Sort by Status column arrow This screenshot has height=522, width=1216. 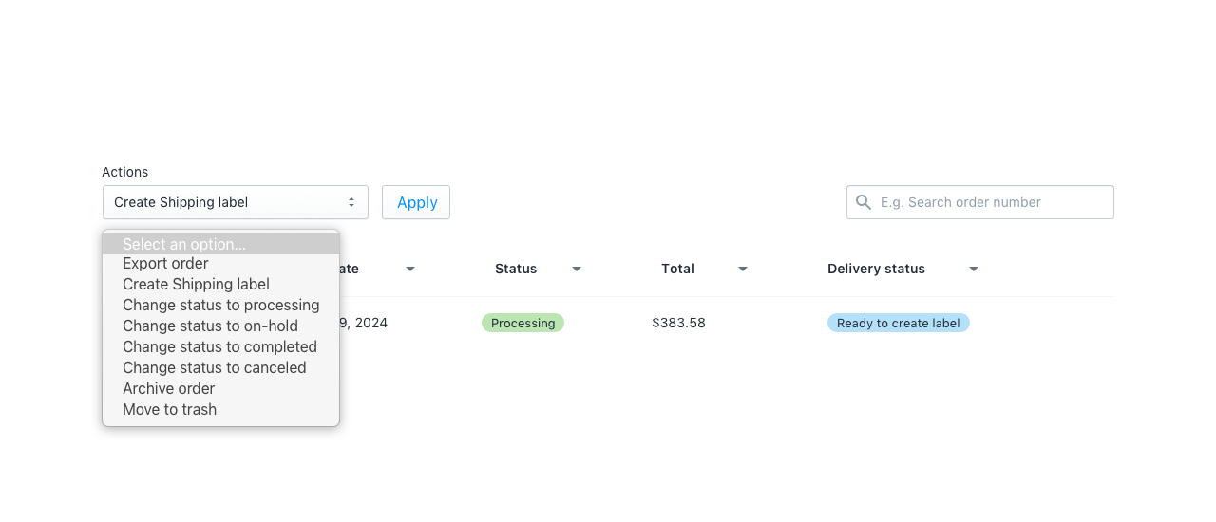(577, 270)
